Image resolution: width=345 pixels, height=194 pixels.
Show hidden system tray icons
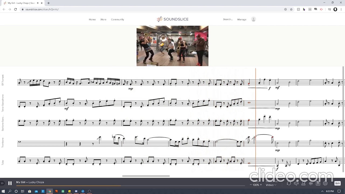pyautogui.click(x=322, y=191)
